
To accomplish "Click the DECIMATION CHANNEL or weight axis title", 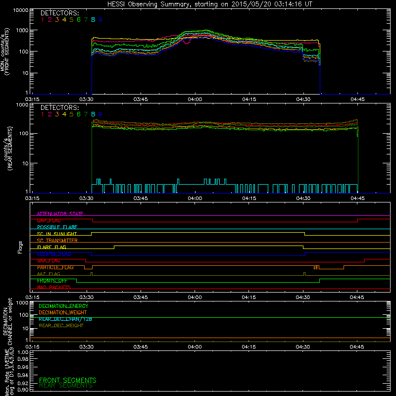I will tap(7, 321).
